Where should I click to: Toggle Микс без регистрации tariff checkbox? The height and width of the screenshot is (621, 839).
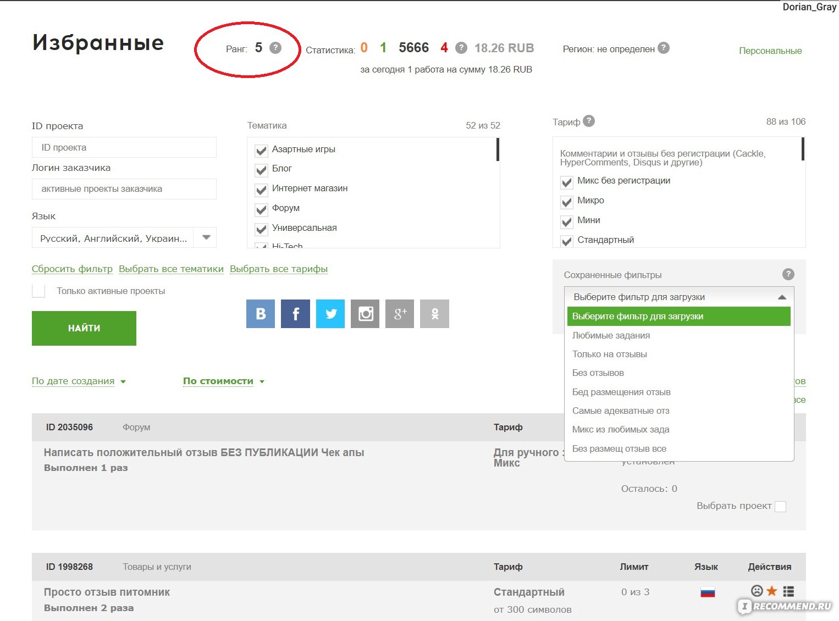pyautogui.click(x=567, y=182)
